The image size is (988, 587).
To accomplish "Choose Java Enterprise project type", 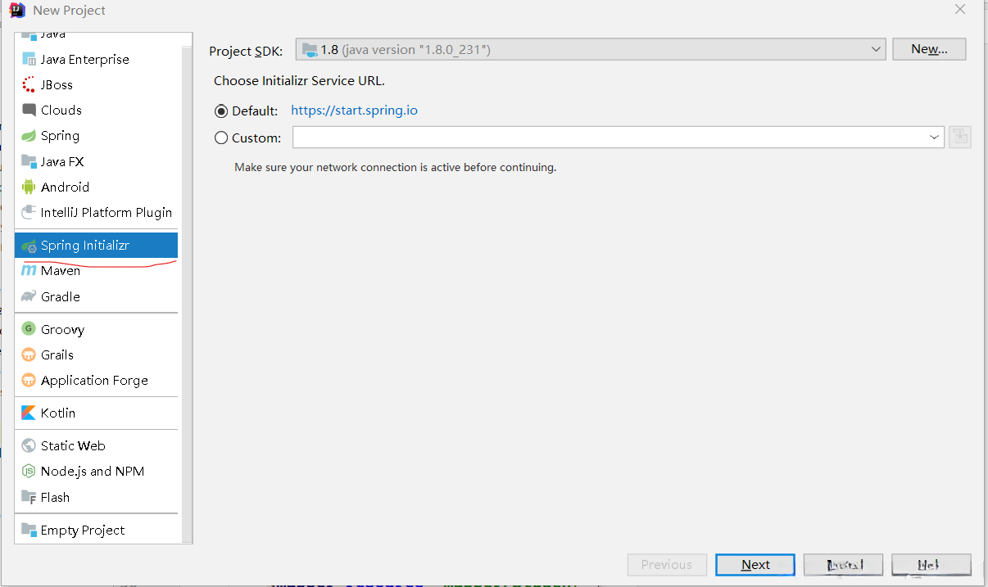I will point(96,60).
